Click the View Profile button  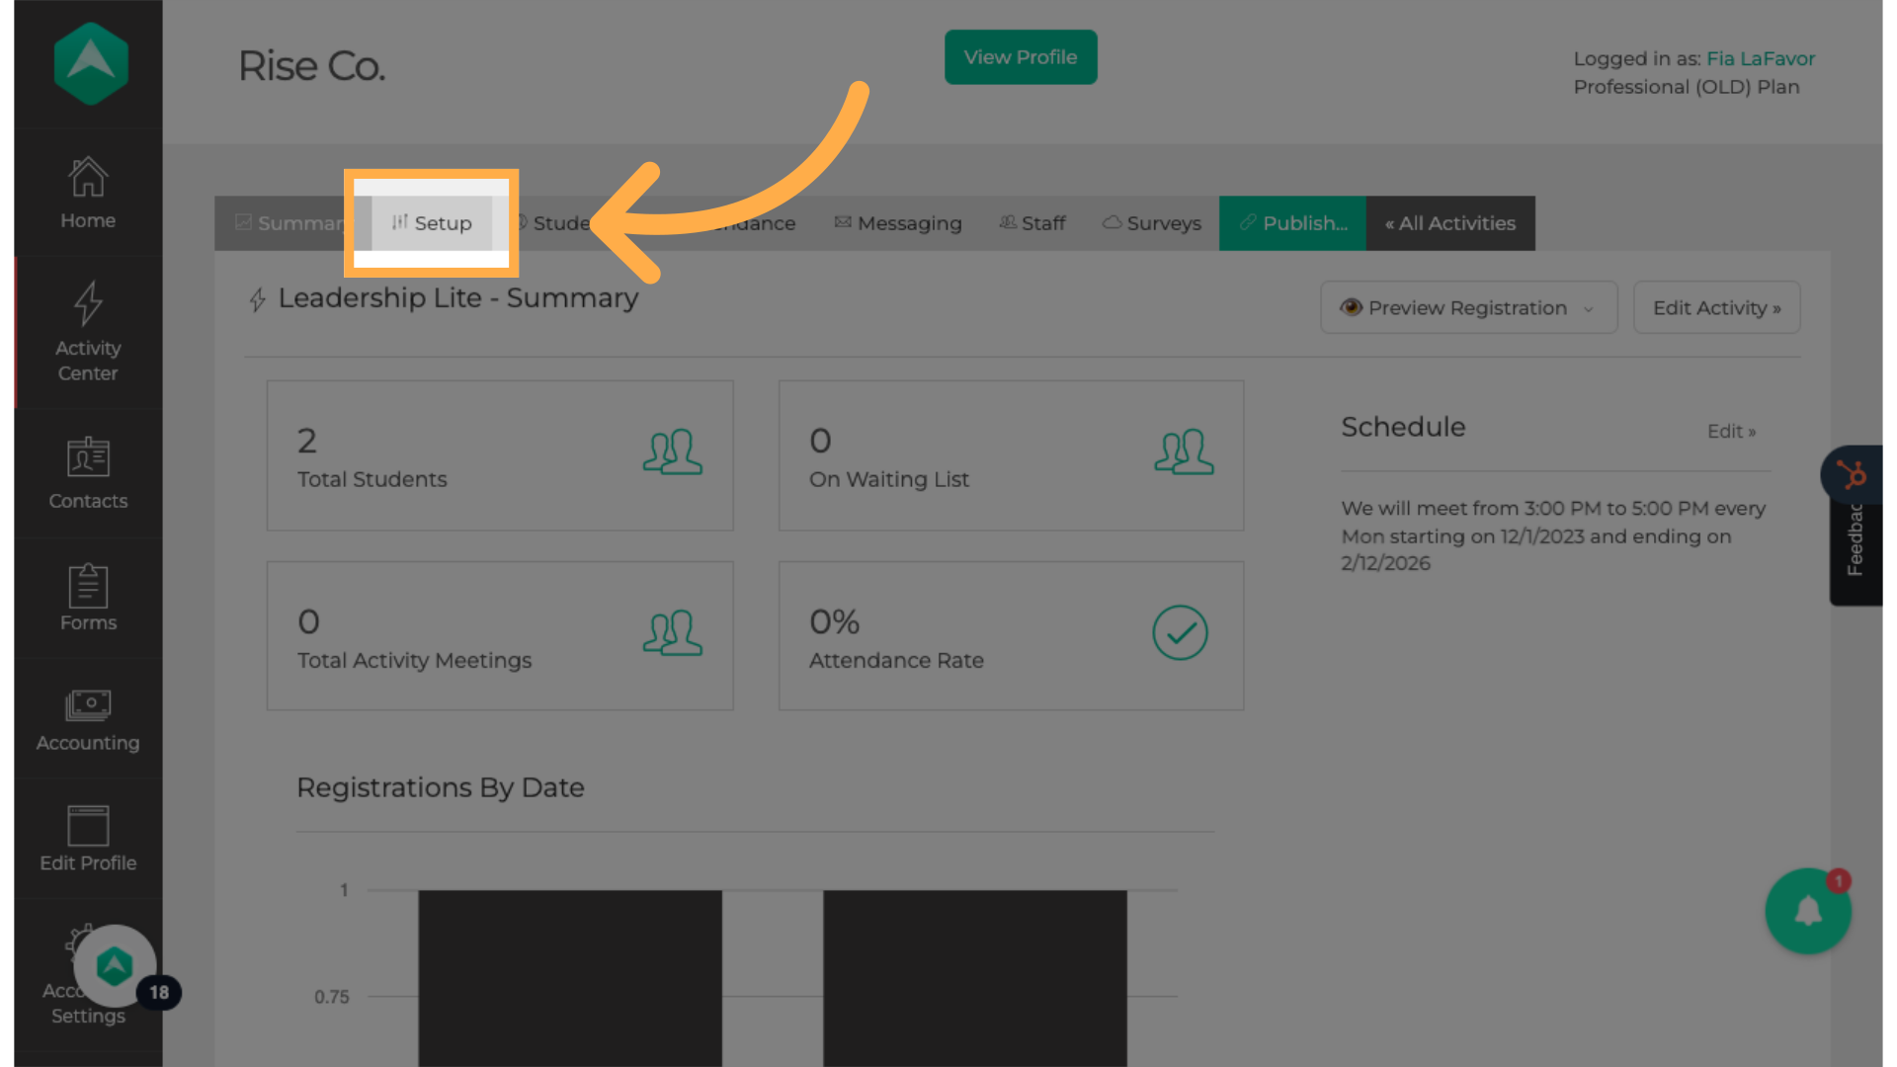click(1021, 57)
